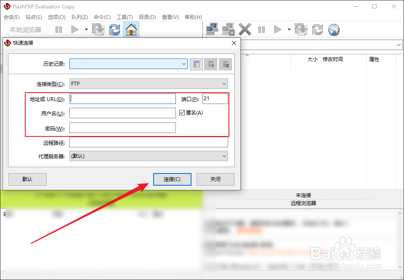Open the 站点(S) menu
Screen dimensions: 404x280
click(x=34, y=17)
